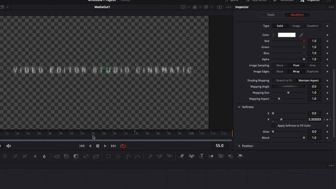The height and width of the screenshot is (189, 336).
Task: Click the Mapping Size slider handle
Action: (288, 93)
